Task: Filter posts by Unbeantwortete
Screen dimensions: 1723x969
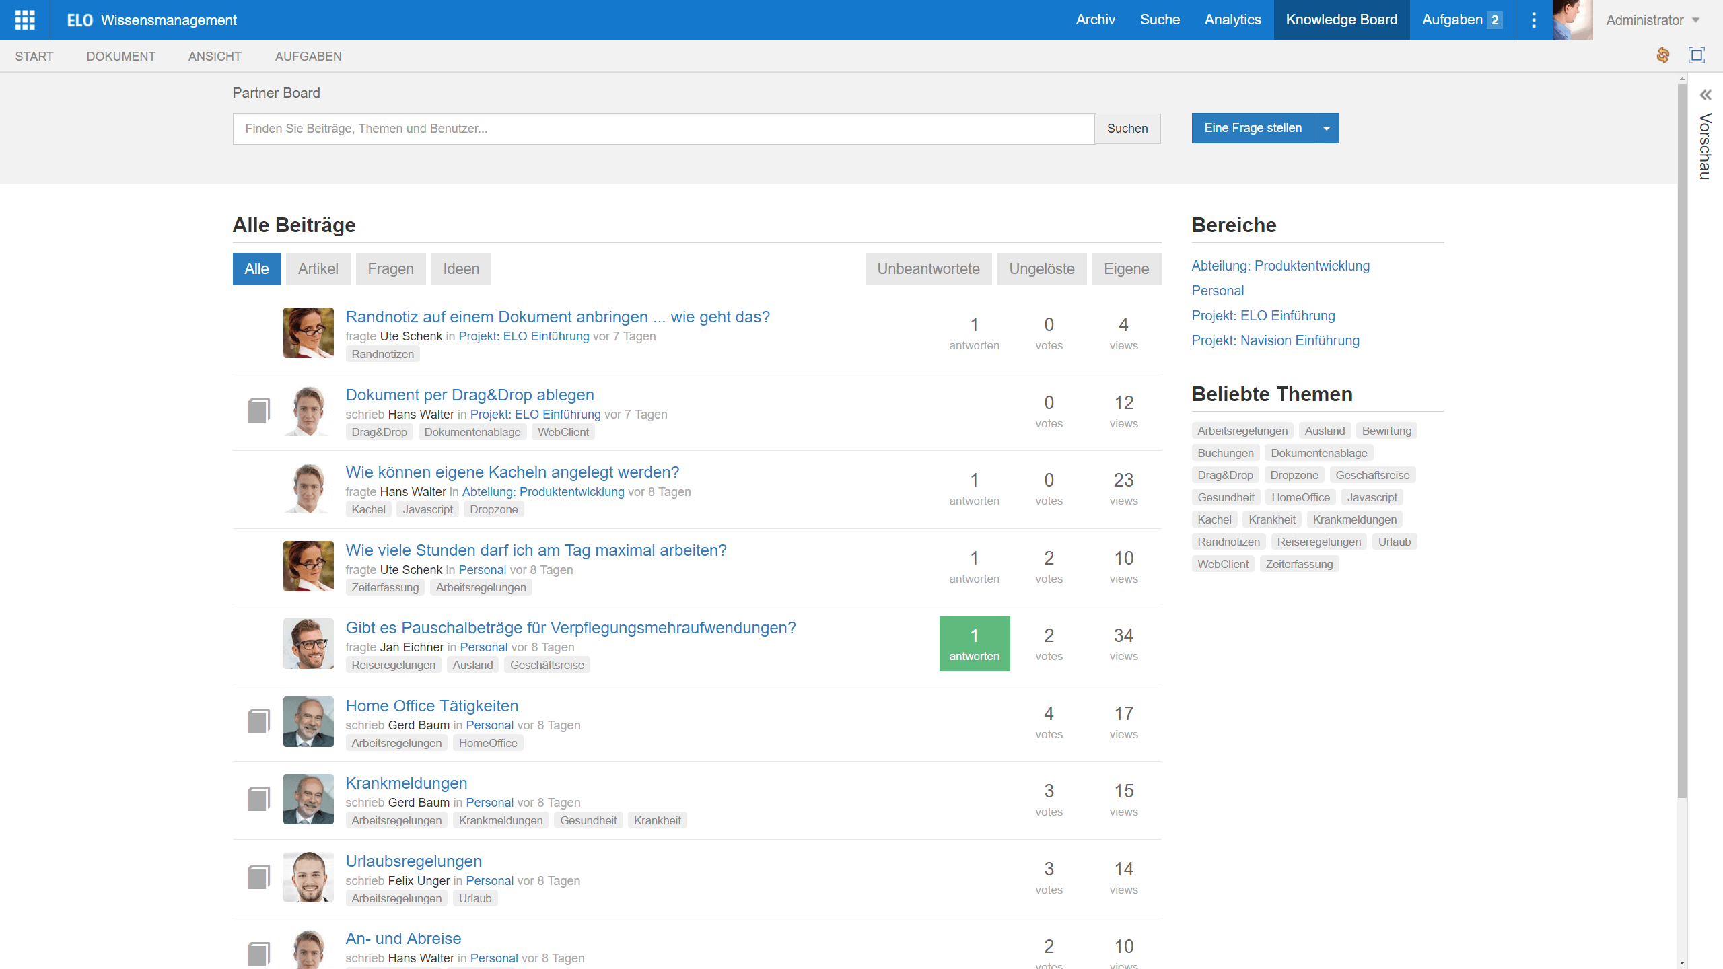Action: (x=928, y=269)
